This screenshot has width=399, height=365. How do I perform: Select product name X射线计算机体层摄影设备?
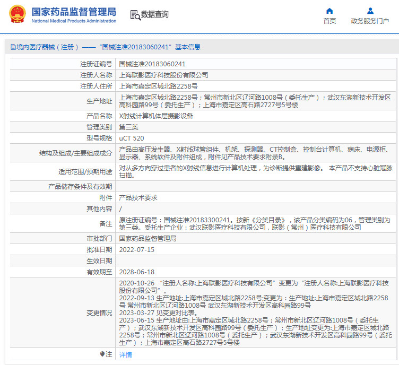coord(156,116)
